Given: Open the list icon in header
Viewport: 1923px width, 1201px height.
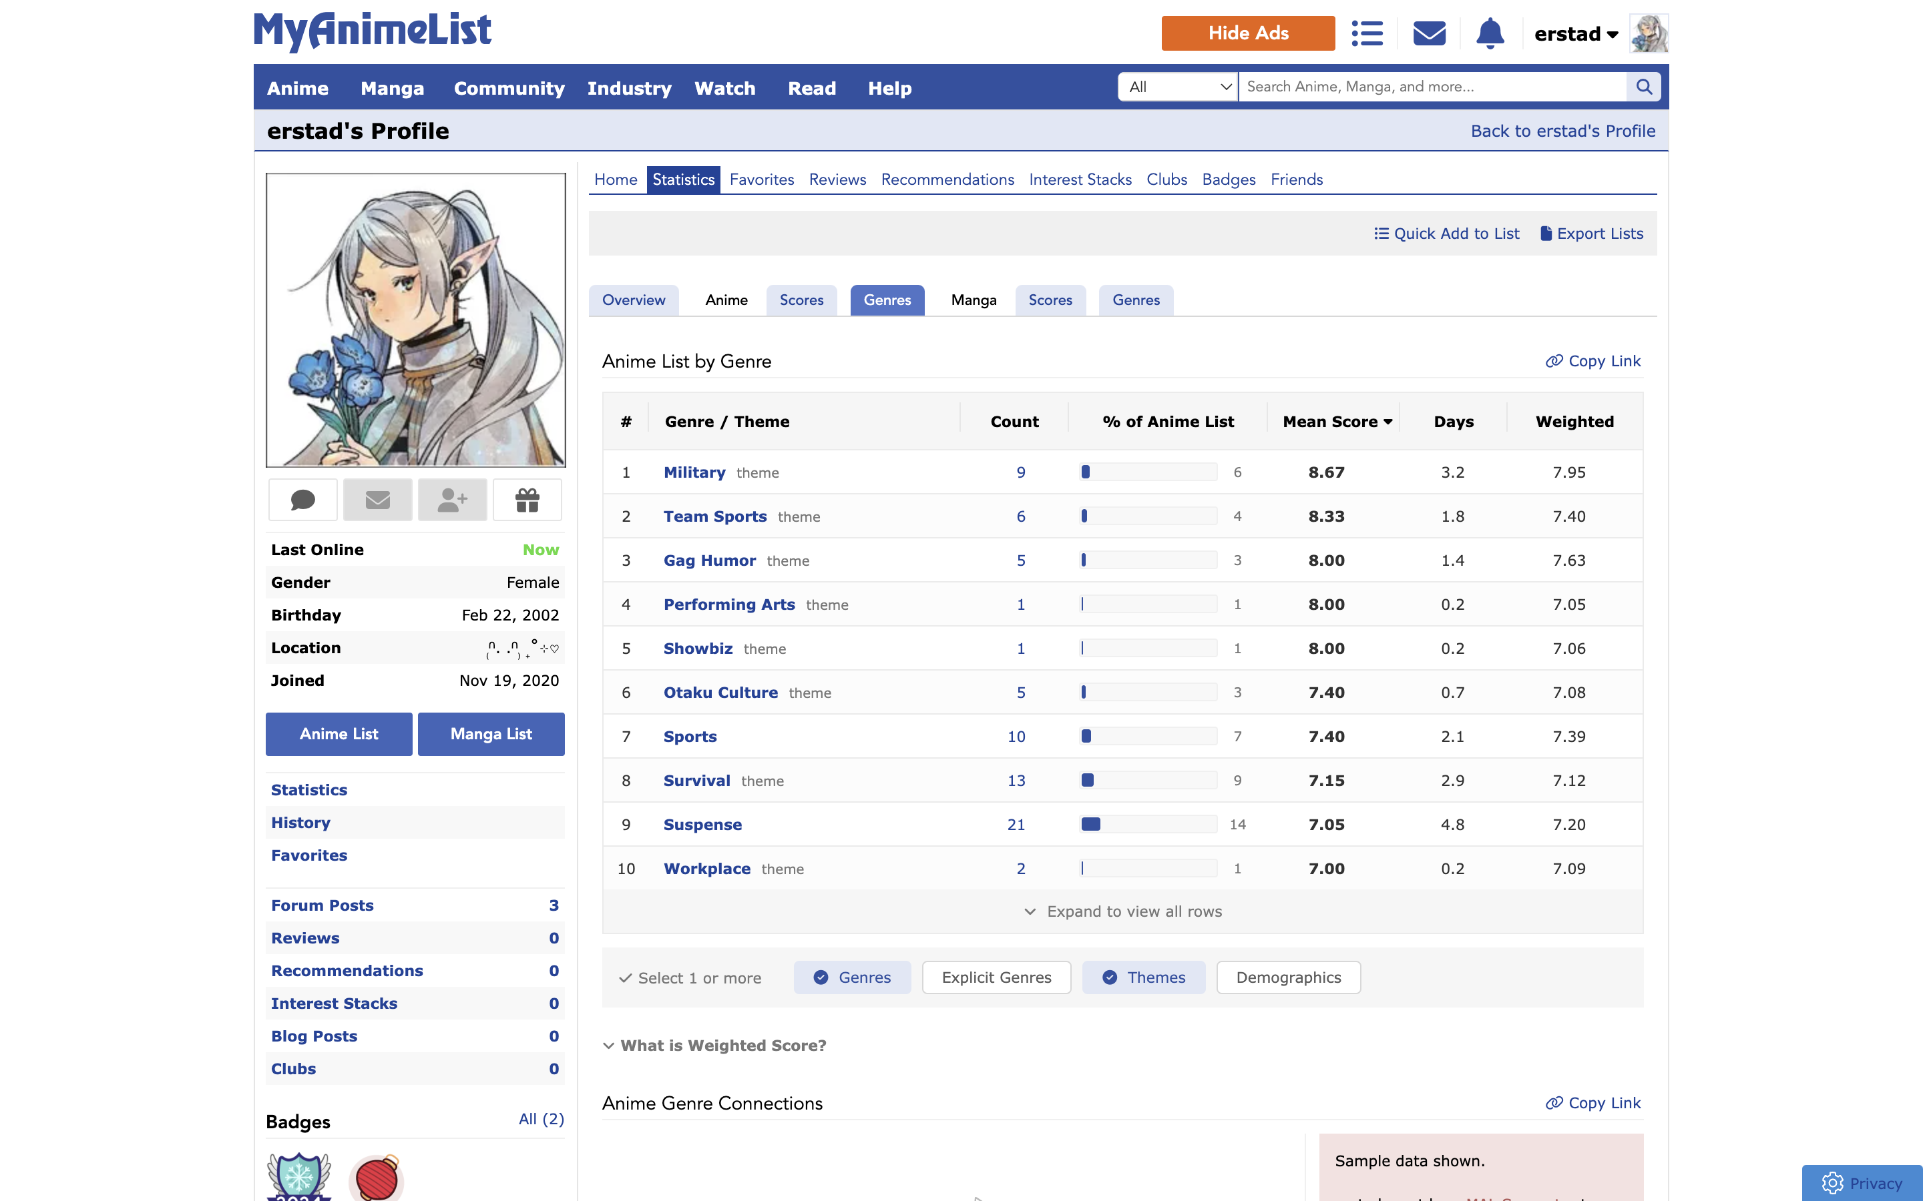Looking at the screenshot, I should 1367,33.
